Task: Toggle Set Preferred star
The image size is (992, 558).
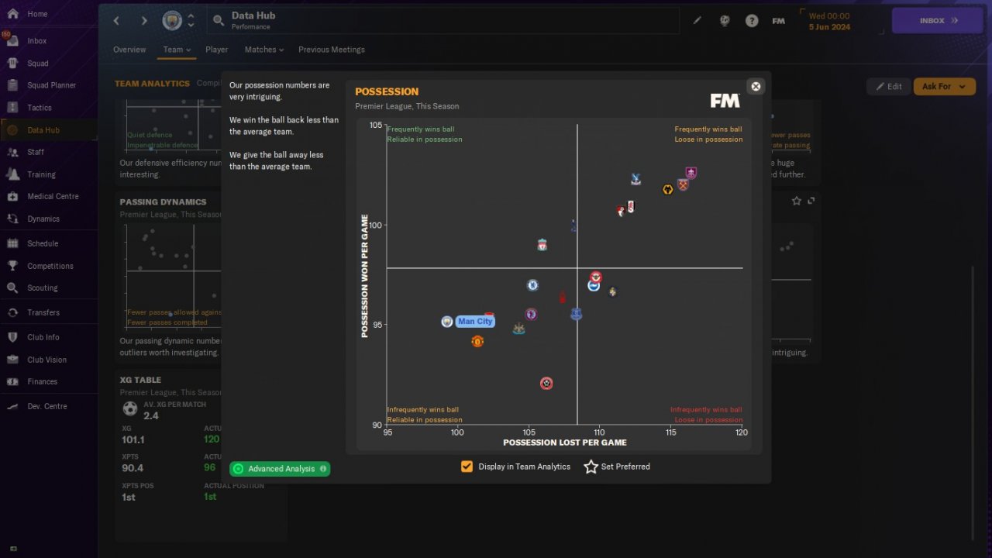Action: click(591, 467)
